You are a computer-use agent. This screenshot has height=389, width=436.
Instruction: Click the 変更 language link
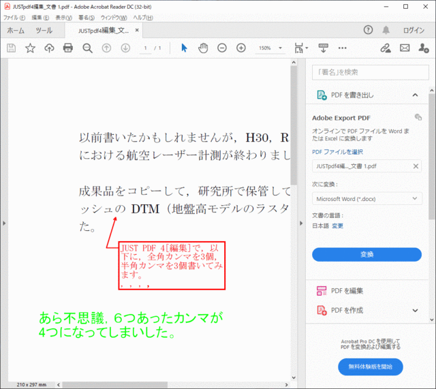tap(337, 225)
